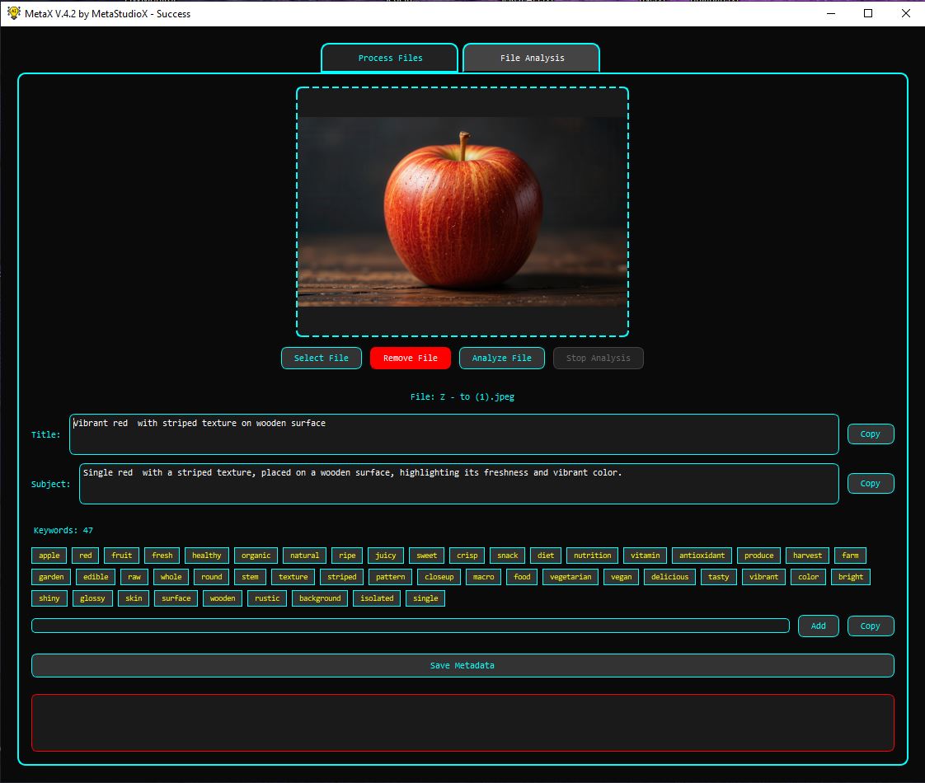Select the 'red' keyword tag
This screenshot has height=783, width=925.
click(86, 556)
